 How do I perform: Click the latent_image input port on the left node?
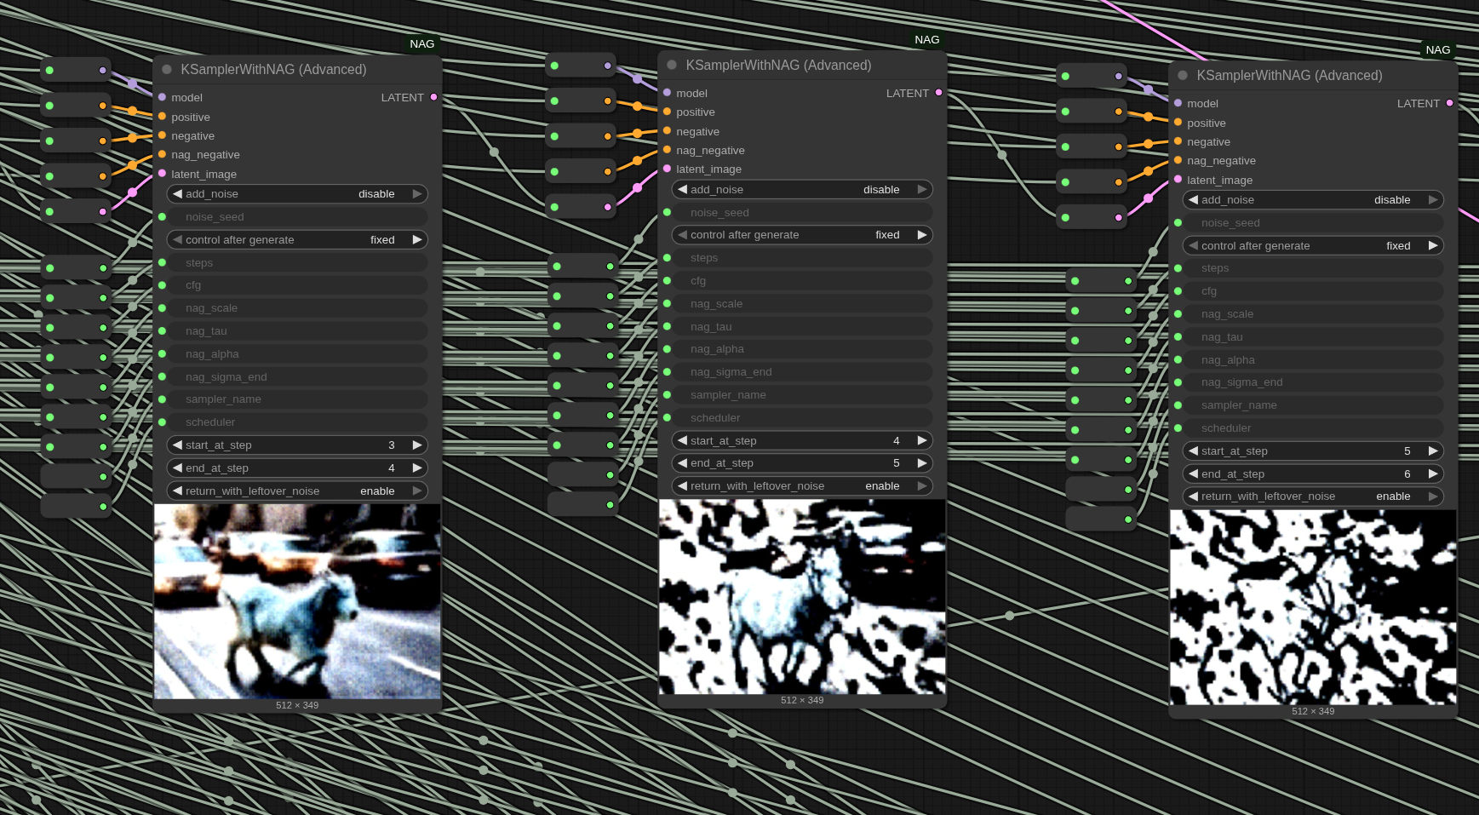(x=162, y=174)
